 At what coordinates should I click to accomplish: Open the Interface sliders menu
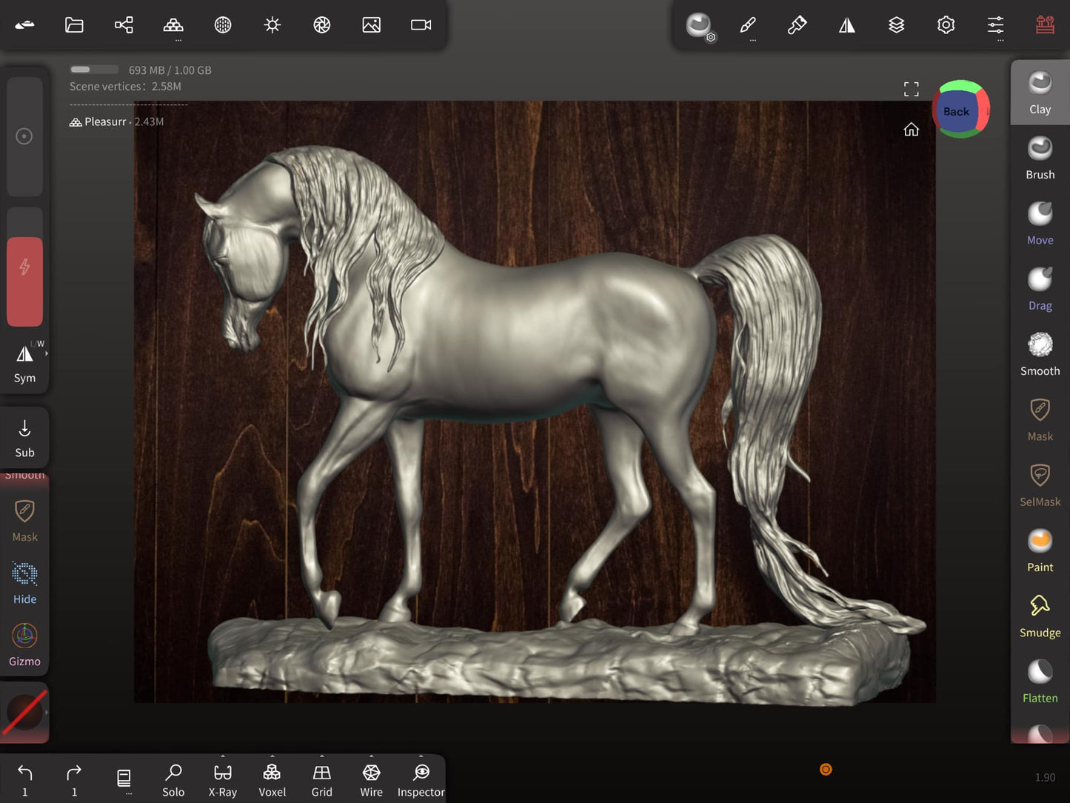[x=995, y=25]
